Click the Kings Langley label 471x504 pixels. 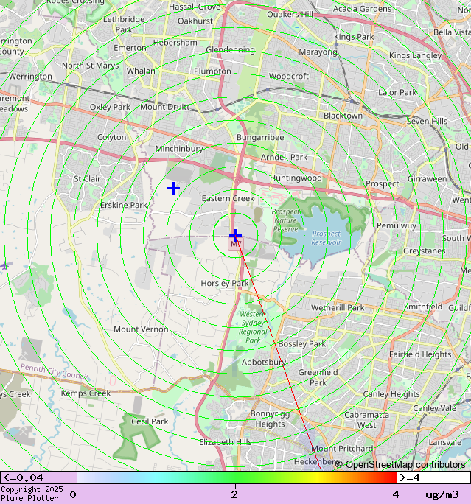click(x=416, y=55)
